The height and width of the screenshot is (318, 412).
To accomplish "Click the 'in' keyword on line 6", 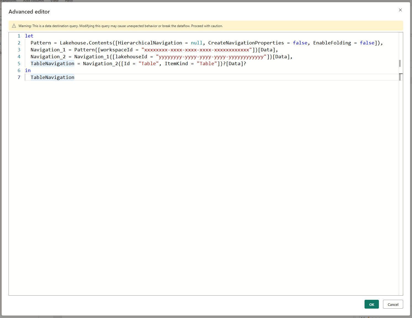I will coord(28,70).
